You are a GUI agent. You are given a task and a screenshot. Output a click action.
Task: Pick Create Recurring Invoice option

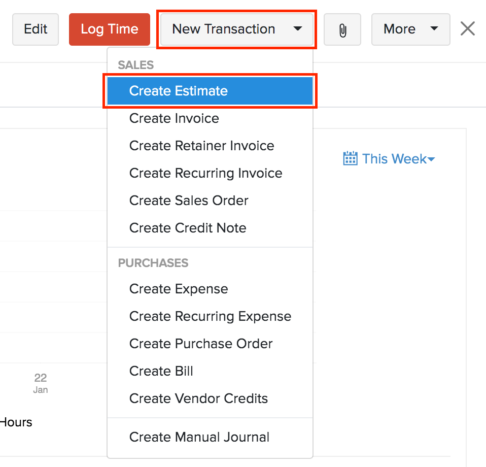pyautogui.click(x=205, y=173)
